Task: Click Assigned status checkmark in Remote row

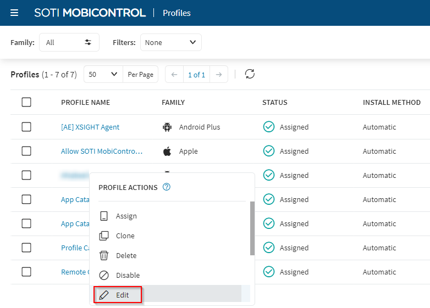Action: click(269, 272)
